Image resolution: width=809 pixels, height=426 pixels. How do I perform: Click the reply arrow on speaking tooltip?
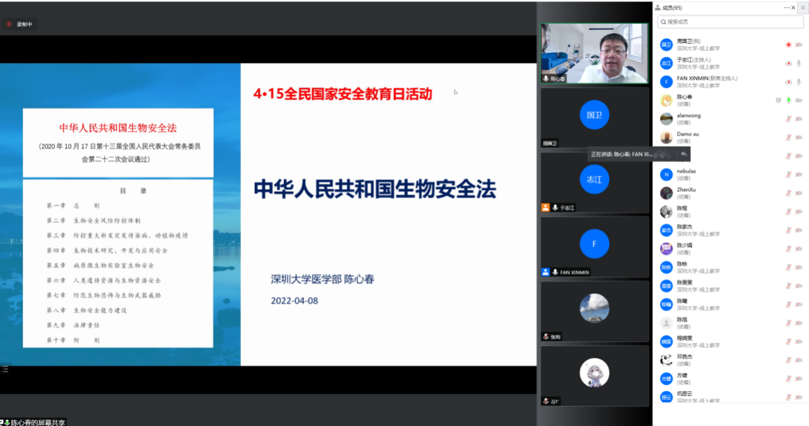click(x=684, y=154)
